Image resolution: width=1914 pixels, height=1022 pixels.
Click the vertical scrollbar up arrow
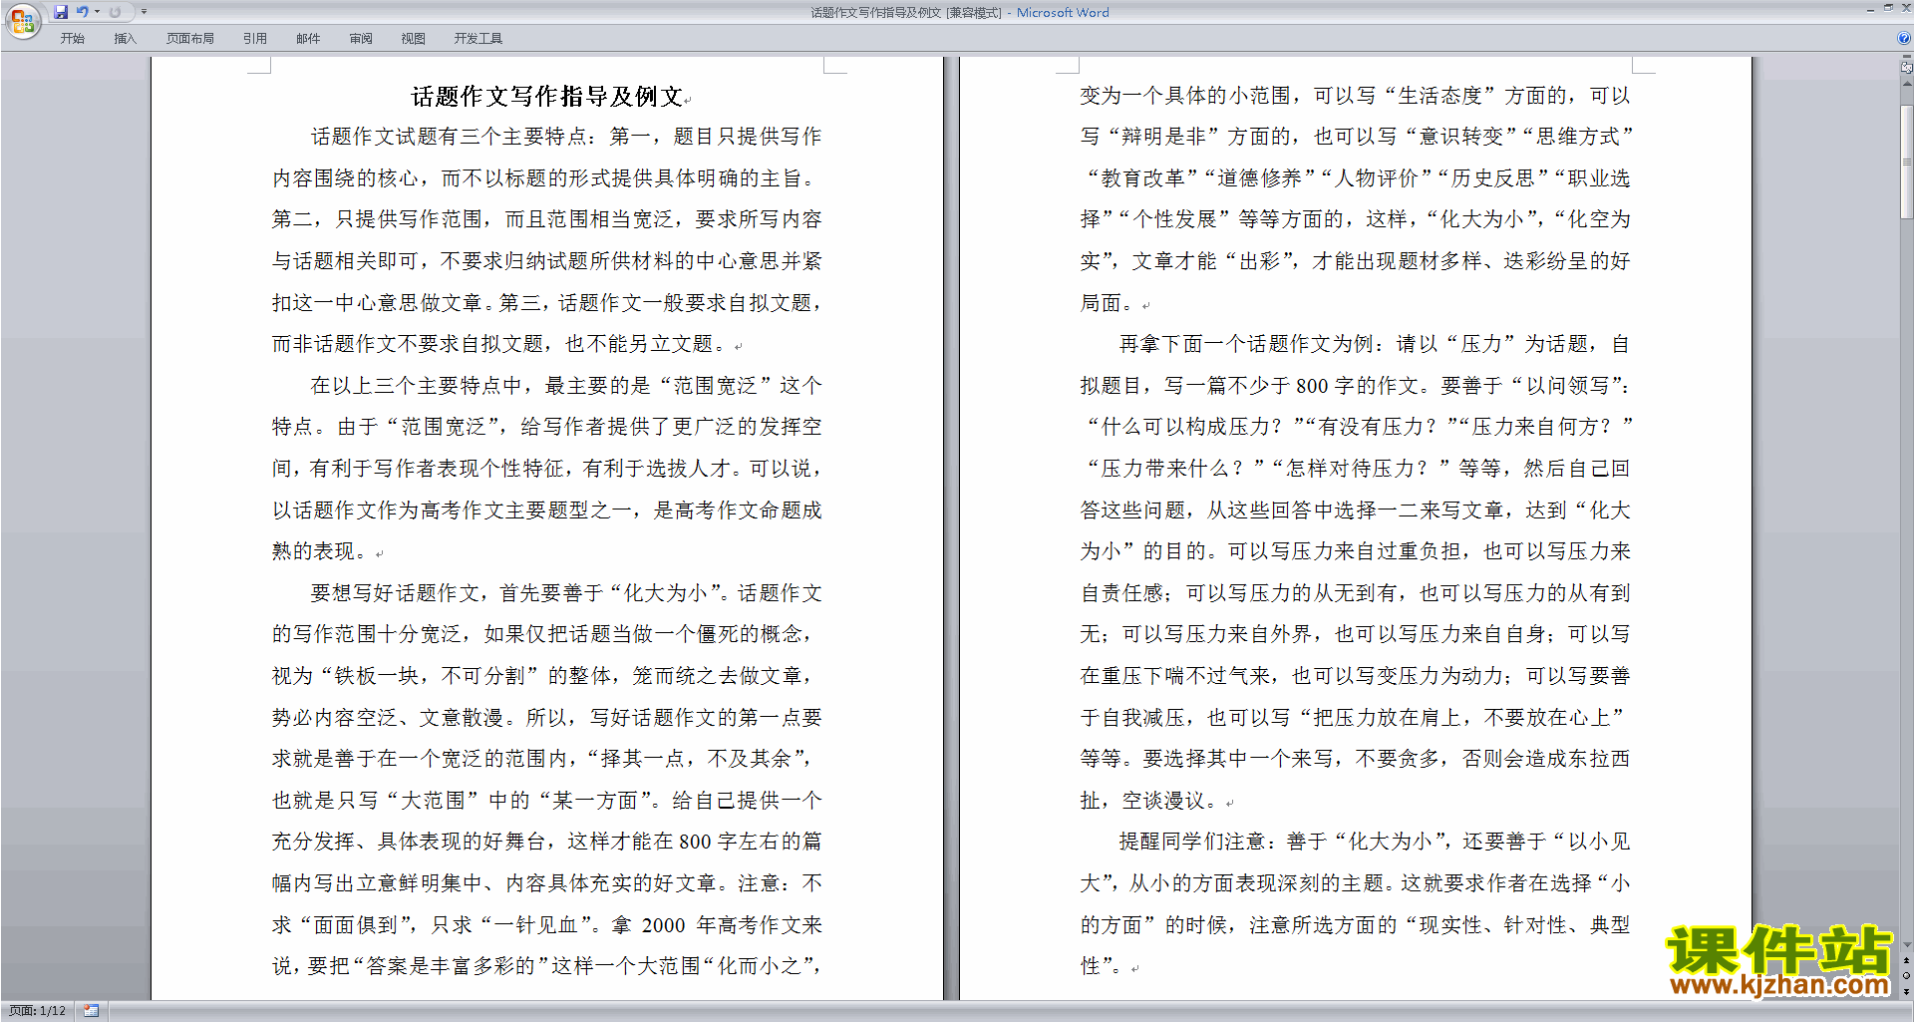[1906, 84]
